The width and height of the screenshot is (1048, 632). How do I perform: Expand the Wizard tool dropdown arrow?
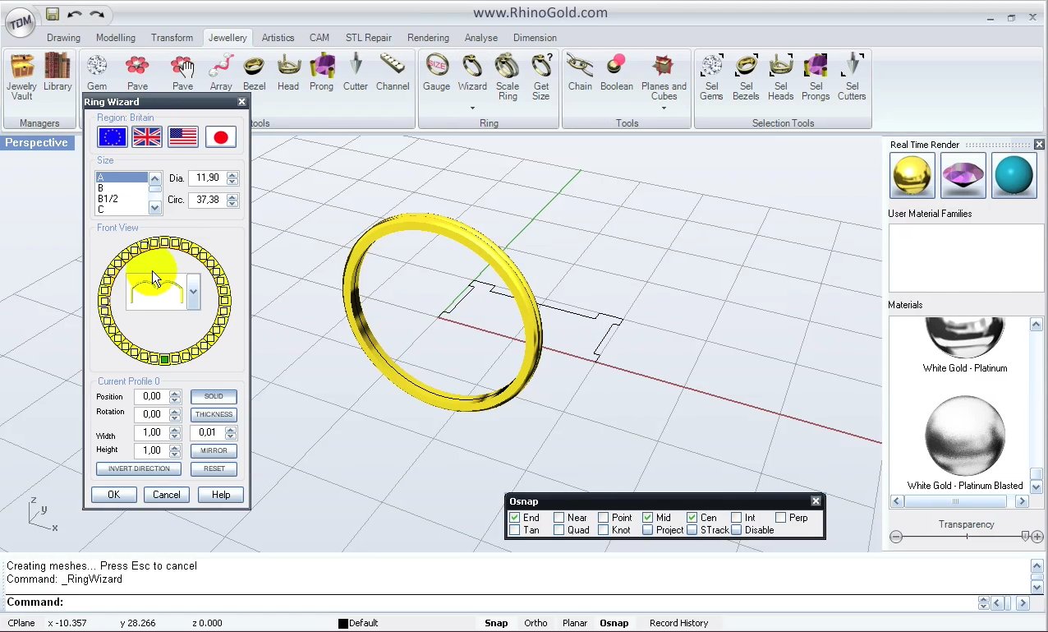(472, 108)
